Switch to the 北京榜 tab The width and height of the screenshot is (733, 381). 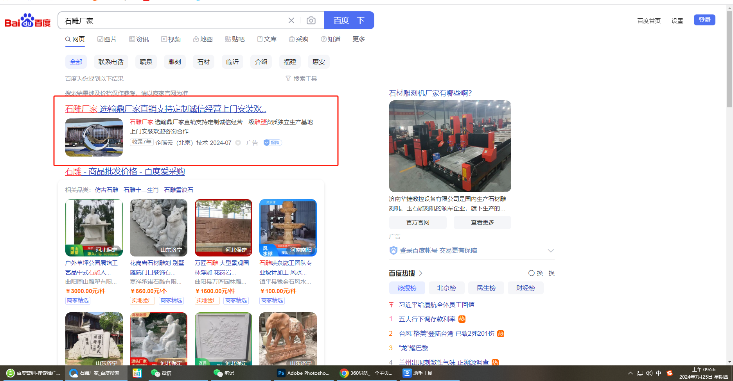pyautogui.click(x=446, y=288)
